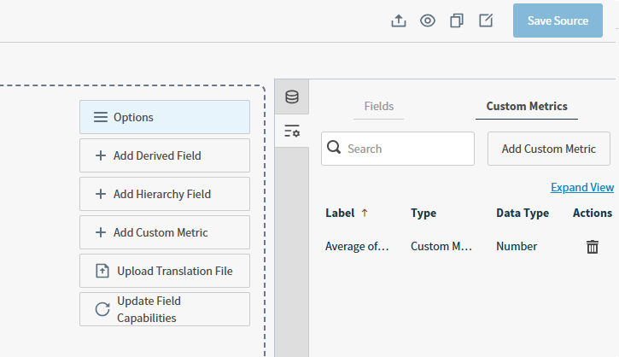Open the list settings side panel icon
Image resolution: width=619 pixels, height=357 pixels.
[x=292, y=131]
